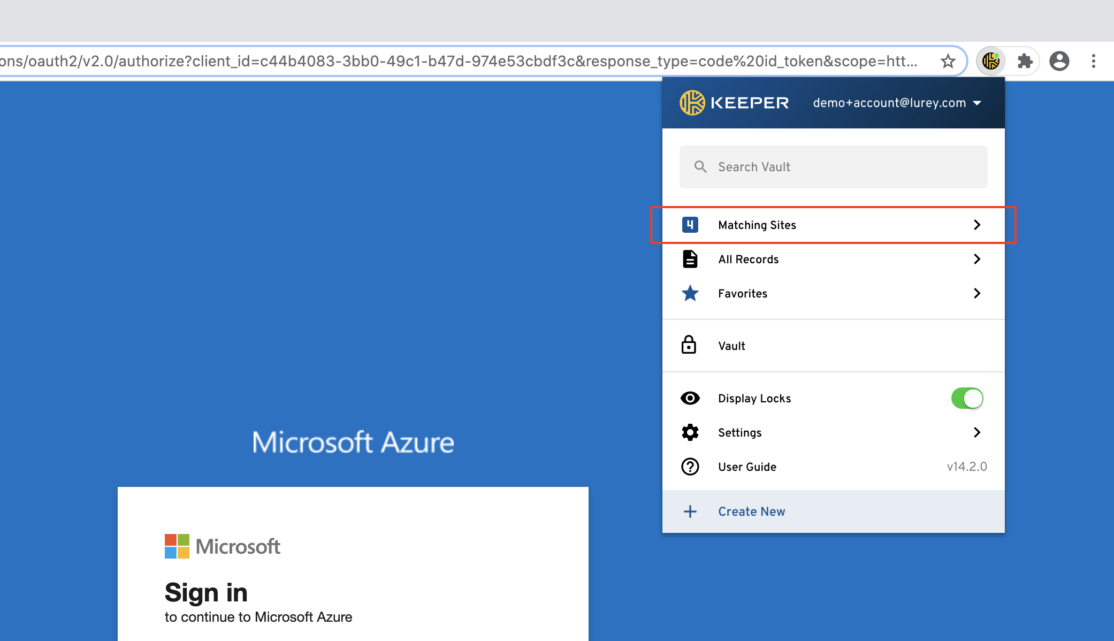Open the Favorites menu entry

click(x=834, y=293)
